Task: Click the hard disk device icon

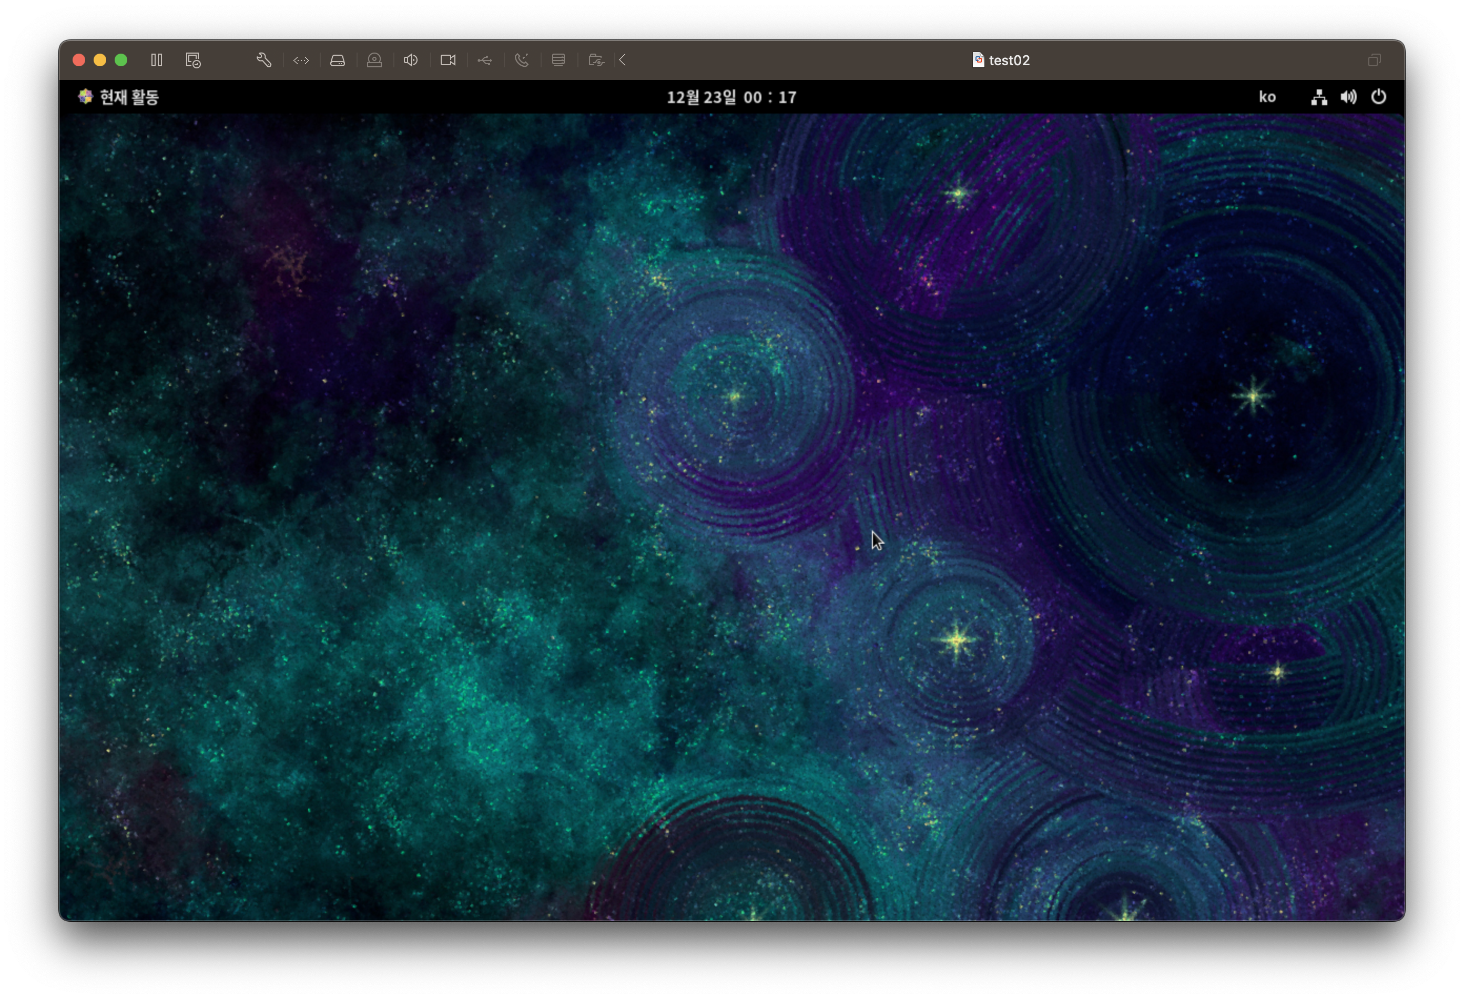Action: coord(338,60)
